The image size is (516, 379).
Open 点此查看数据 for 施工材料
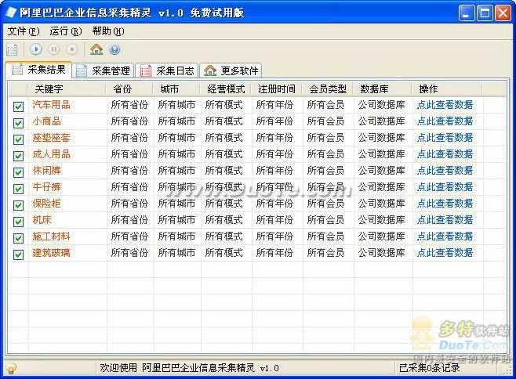point(445,236)
